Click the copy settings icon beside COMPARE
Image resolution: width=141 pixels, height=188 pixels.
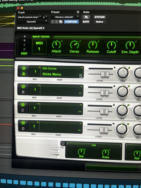61,22
